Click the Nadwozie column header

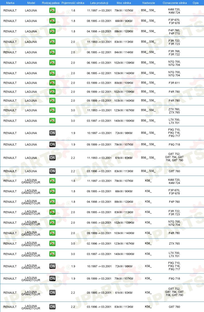[x=149, y=3]
